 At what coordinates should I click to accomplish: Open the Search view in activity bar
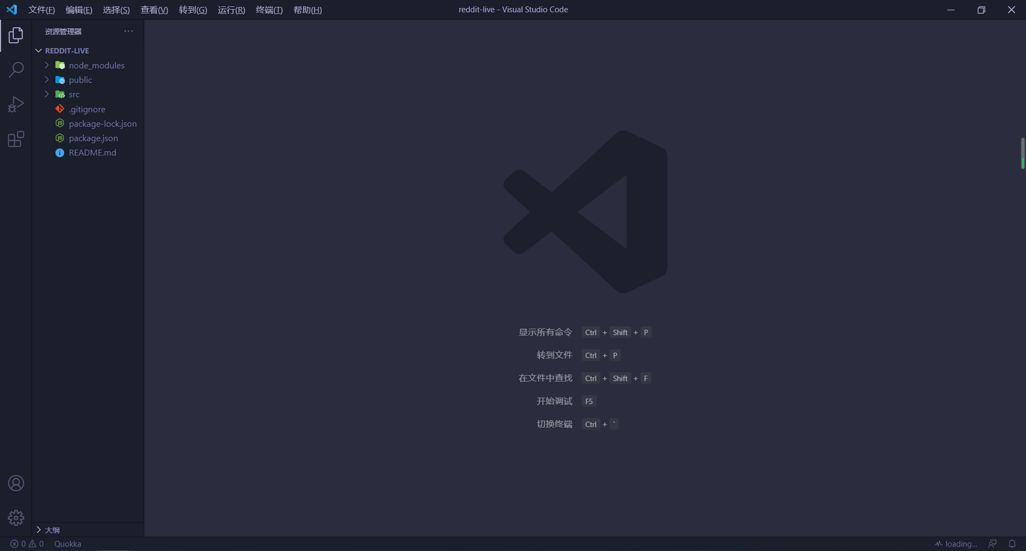16,69
